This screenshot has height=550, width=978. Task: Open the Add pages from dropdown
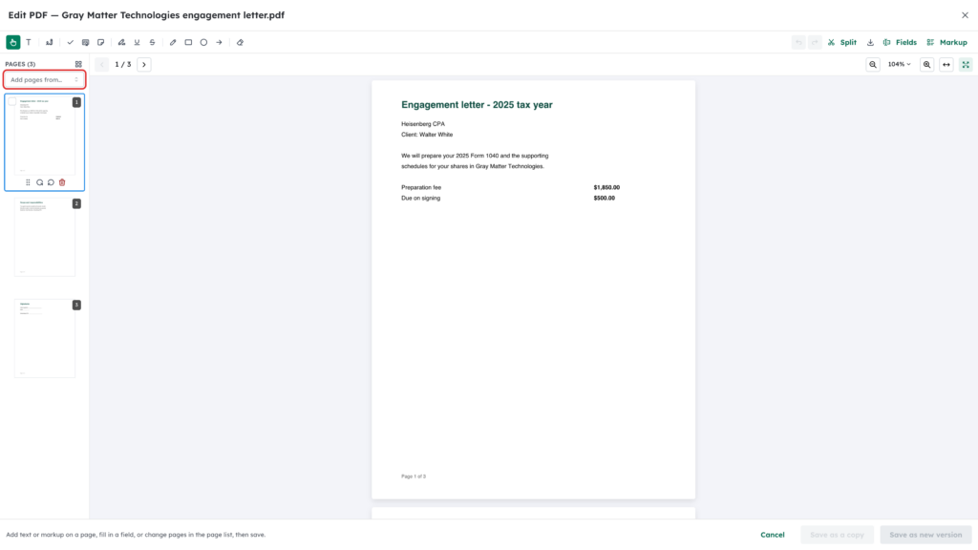coord(44,80)
